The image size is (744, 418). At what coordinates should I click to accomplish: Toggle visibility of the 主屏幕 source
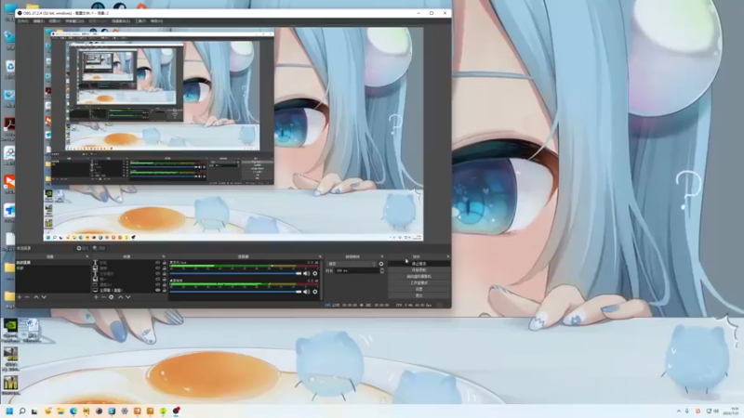[158, 290]
